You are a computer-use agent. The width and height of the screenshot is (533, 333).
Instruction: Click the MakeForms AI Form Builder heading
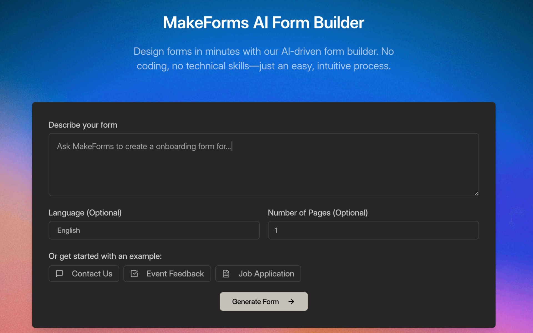[263, 22]
